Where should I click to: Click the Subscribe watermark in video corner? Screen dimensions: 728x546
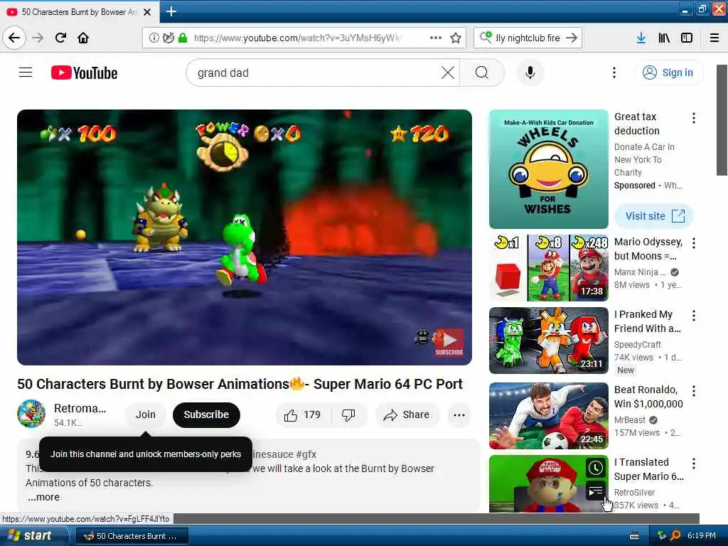pos(449,342)
